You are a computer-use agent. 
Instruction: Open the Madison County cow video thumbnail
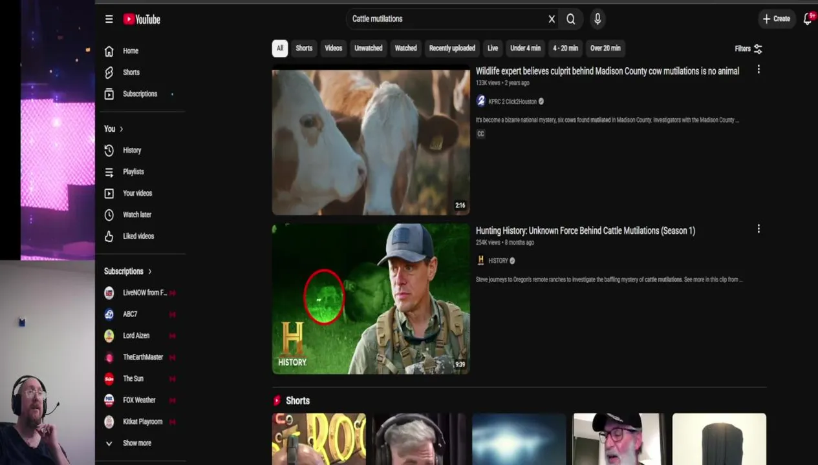click(371, 142)
